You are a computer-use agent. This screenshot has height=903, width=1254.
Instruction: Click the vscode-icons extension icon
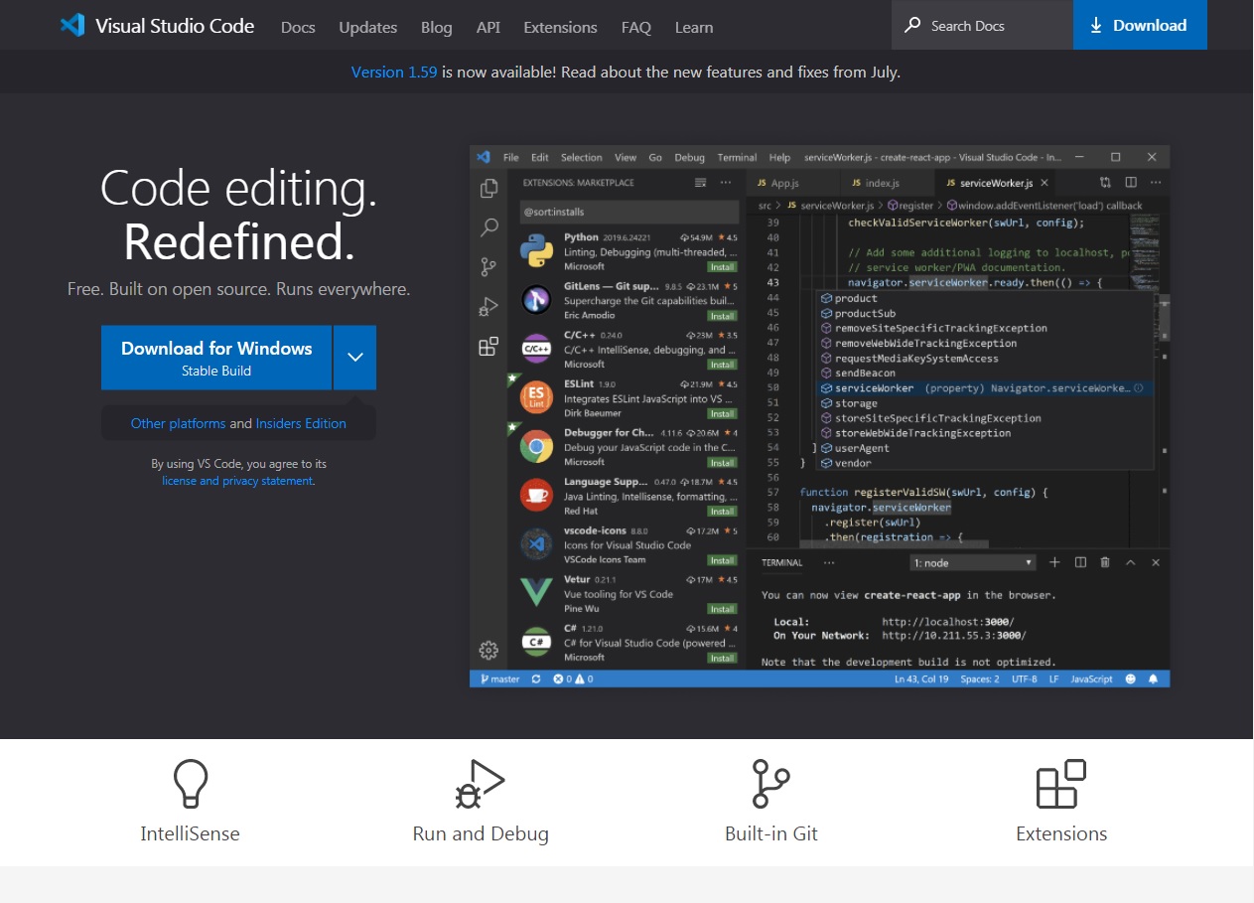pyautogui.click(x=536, y=544)
